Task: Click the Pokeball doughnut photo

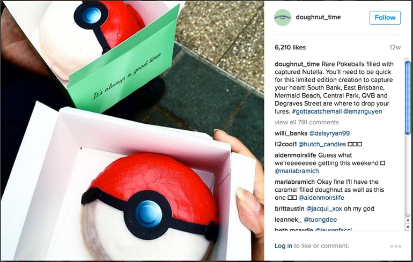Action: pyautogui.click(x=132, y=131)
